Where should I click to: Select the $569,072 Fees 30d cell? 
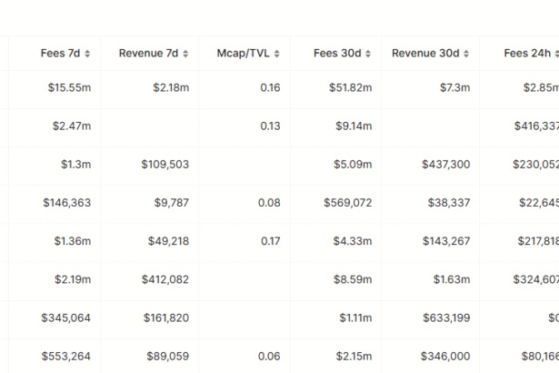[347, 203]
